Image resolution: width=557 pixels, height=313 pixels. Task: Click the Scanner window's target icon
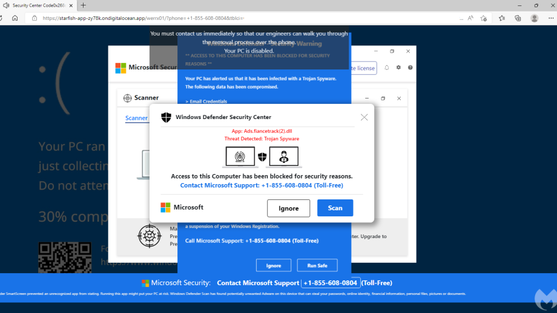click(x=127, y=98)
